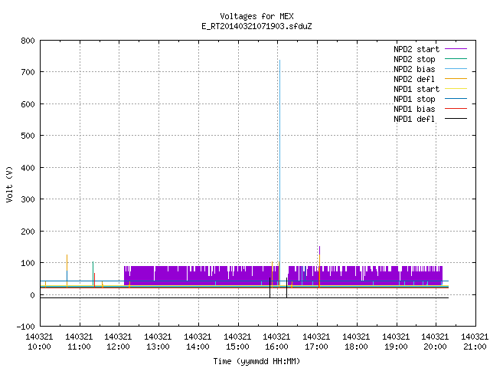This screenshot has height=368, width=490.
Task: Click the 21:00 x-axis time label
Action: tap(475, 347)
